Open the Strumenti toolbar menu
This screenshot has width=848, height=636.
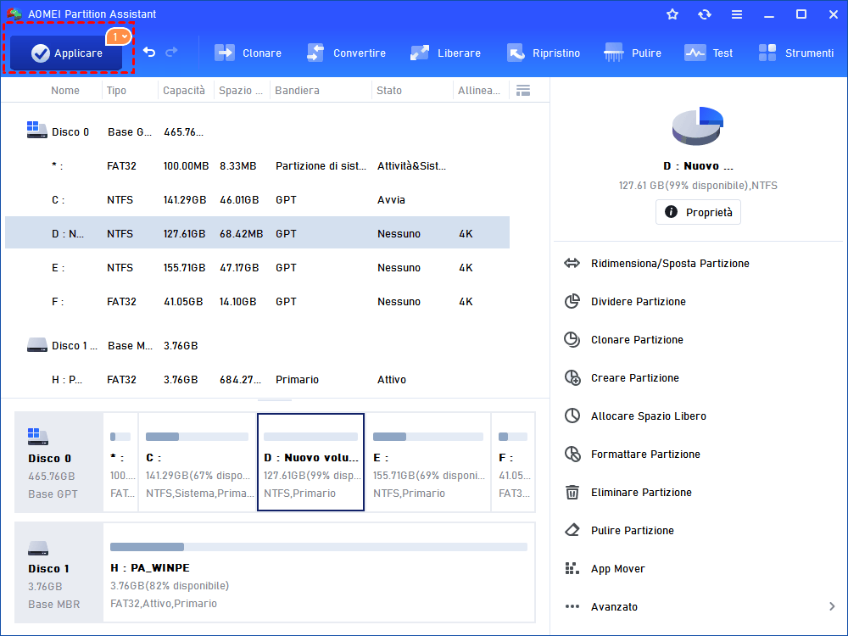(795, 53)
